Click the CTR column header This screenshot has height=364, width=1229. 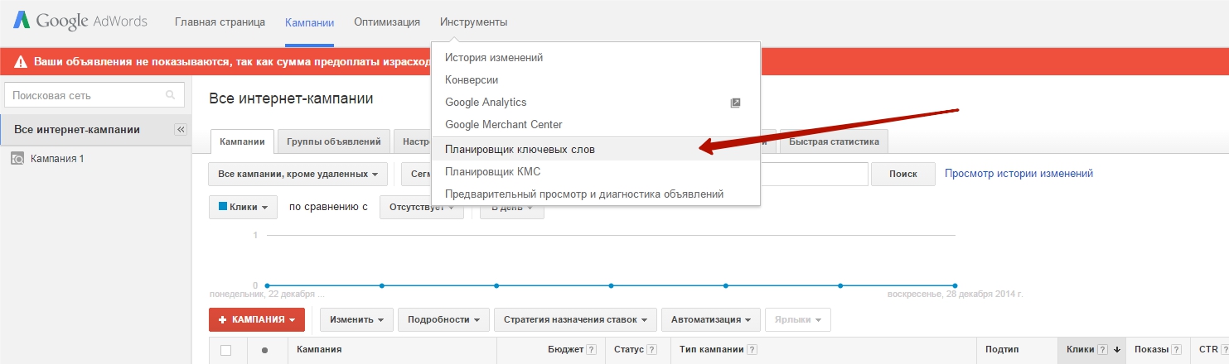click(x=1207, y=350)
